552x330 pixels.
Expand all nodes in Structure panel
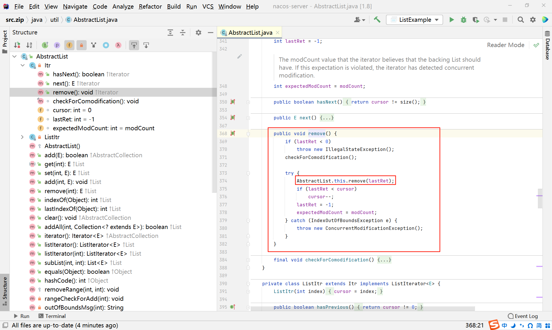pos(170,32)
